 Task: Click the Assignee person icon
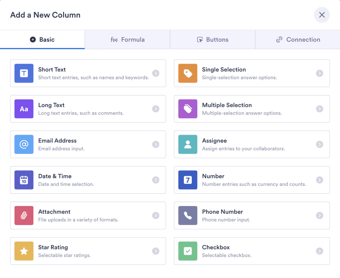188,144
